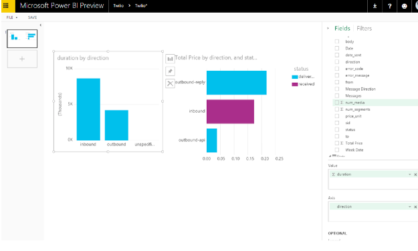
Task: Tick the Total Price field checkbox
Action: (337, 144)
